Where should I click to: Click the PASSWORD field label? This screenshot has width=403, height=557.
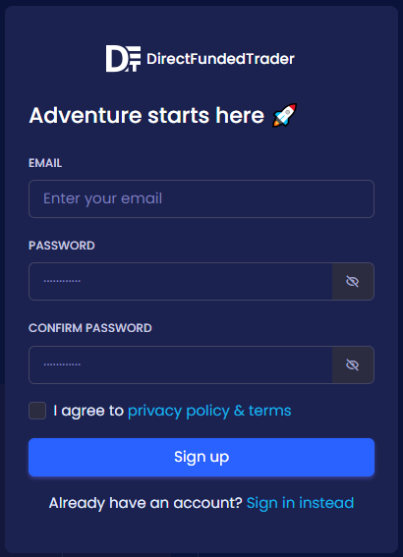coord(62,246)
